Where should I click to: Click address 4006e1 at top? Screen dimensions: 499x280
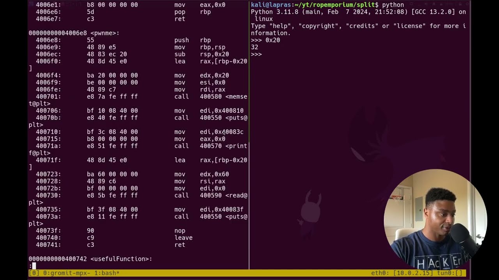point(48,5)
